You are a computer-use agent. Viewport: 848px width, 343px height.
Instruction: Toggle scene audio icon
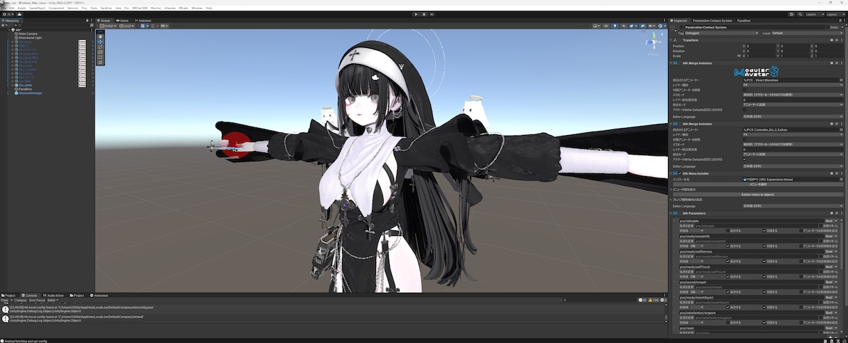tap(622, 26)
